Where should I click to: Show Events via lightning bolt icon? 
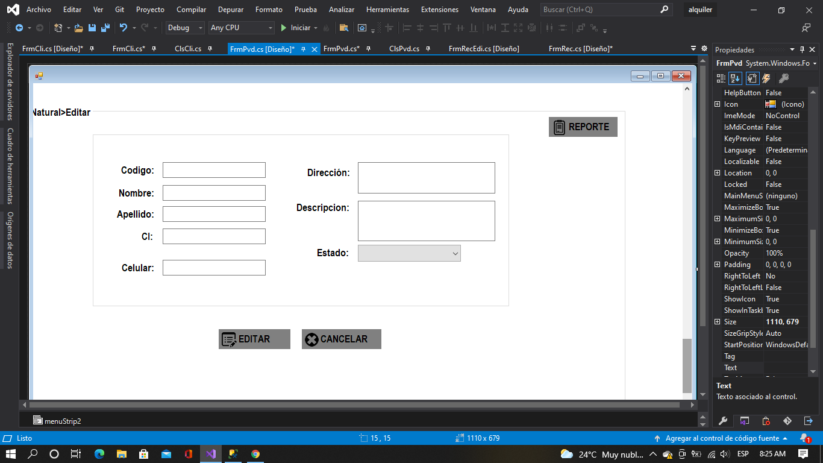766,78
